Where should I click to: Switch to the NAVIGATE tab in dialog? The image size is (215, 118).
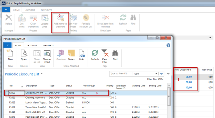[48, 45]
